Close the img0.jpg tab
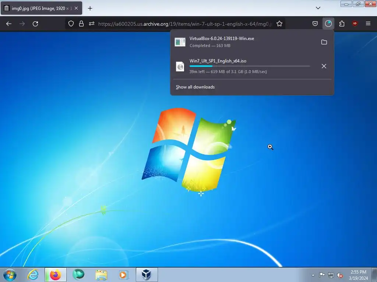 76,8
